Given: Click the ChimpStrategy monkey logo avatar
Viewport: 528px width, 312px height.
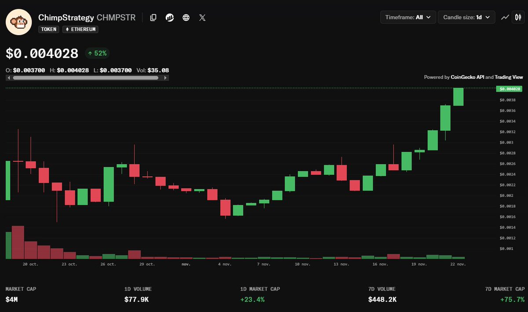Looking at the screenshot, I should 18,22.
